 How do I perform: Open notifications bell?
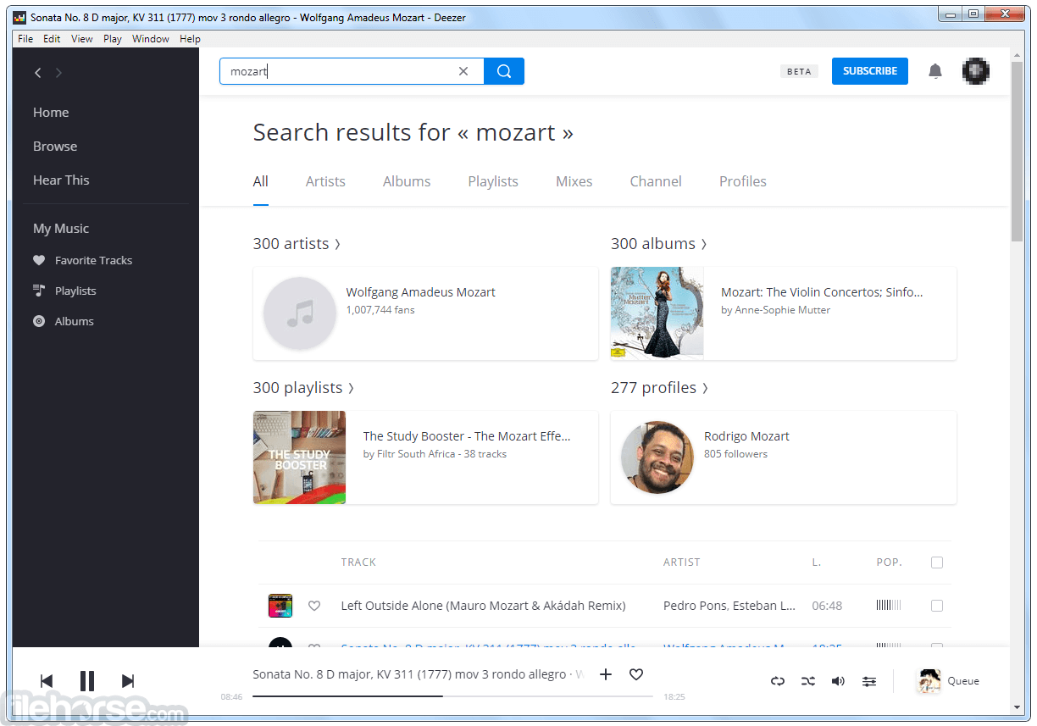pyautogui.click(x=935, y=71)
